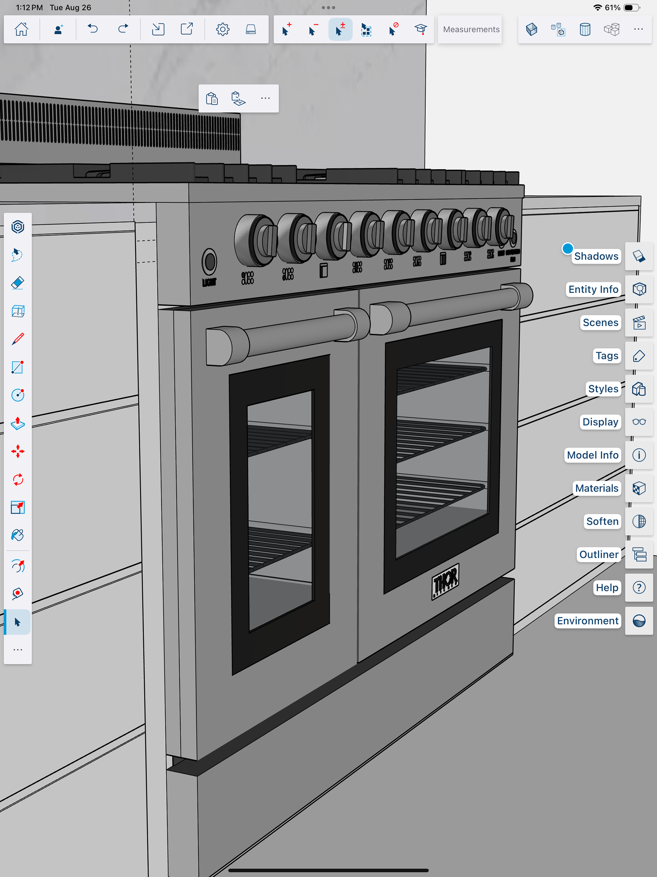The image size is (657, 877).
Task: Expand the top-right overflow menu
Action: (638, 29)
